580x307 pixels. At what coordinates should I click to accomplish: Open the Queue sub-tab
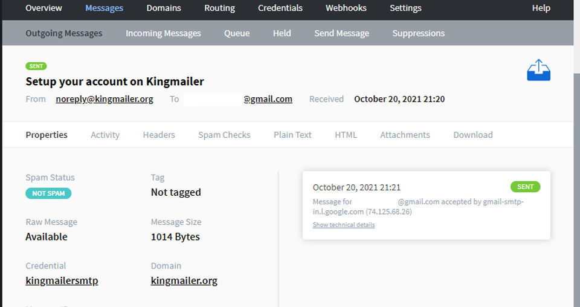(237, 33)
